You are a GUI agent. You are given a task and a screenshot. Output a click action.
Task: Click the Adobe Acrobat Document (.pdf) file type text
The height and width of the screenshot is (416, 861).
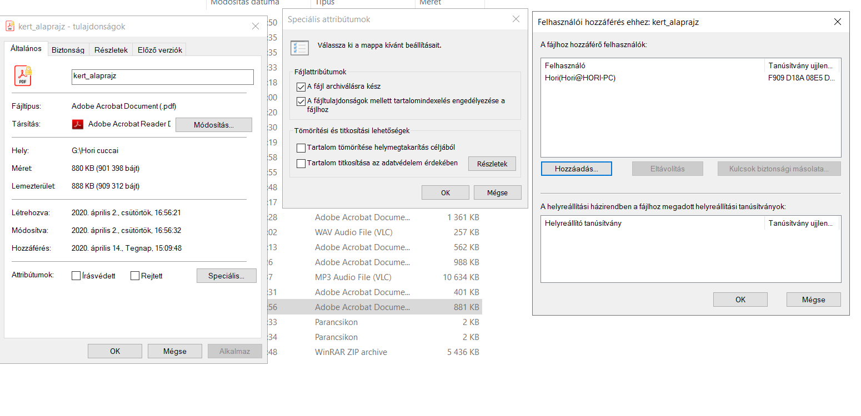point(124,106)
